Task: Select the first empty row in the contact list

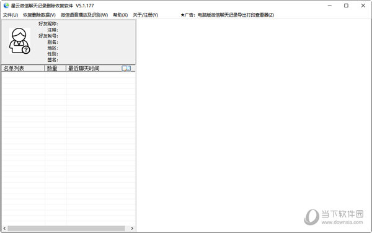Action: [69, 75]
